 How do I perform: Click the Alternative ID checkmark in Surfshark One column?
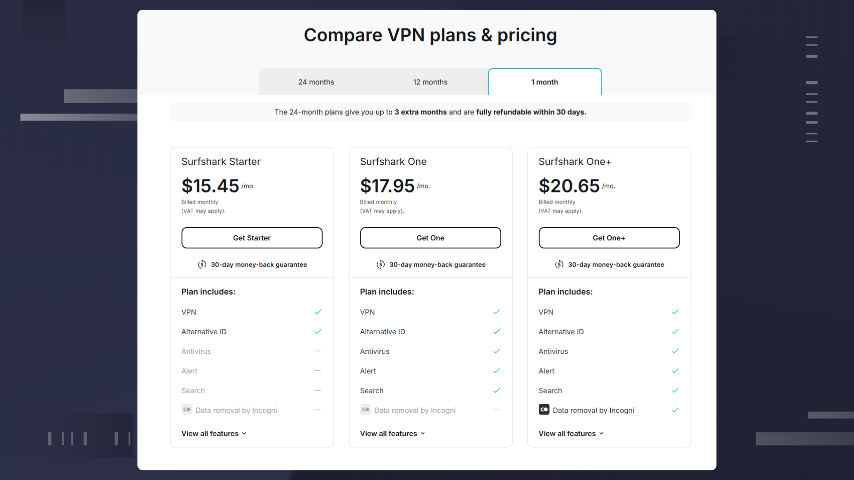[x=496, y=332]
